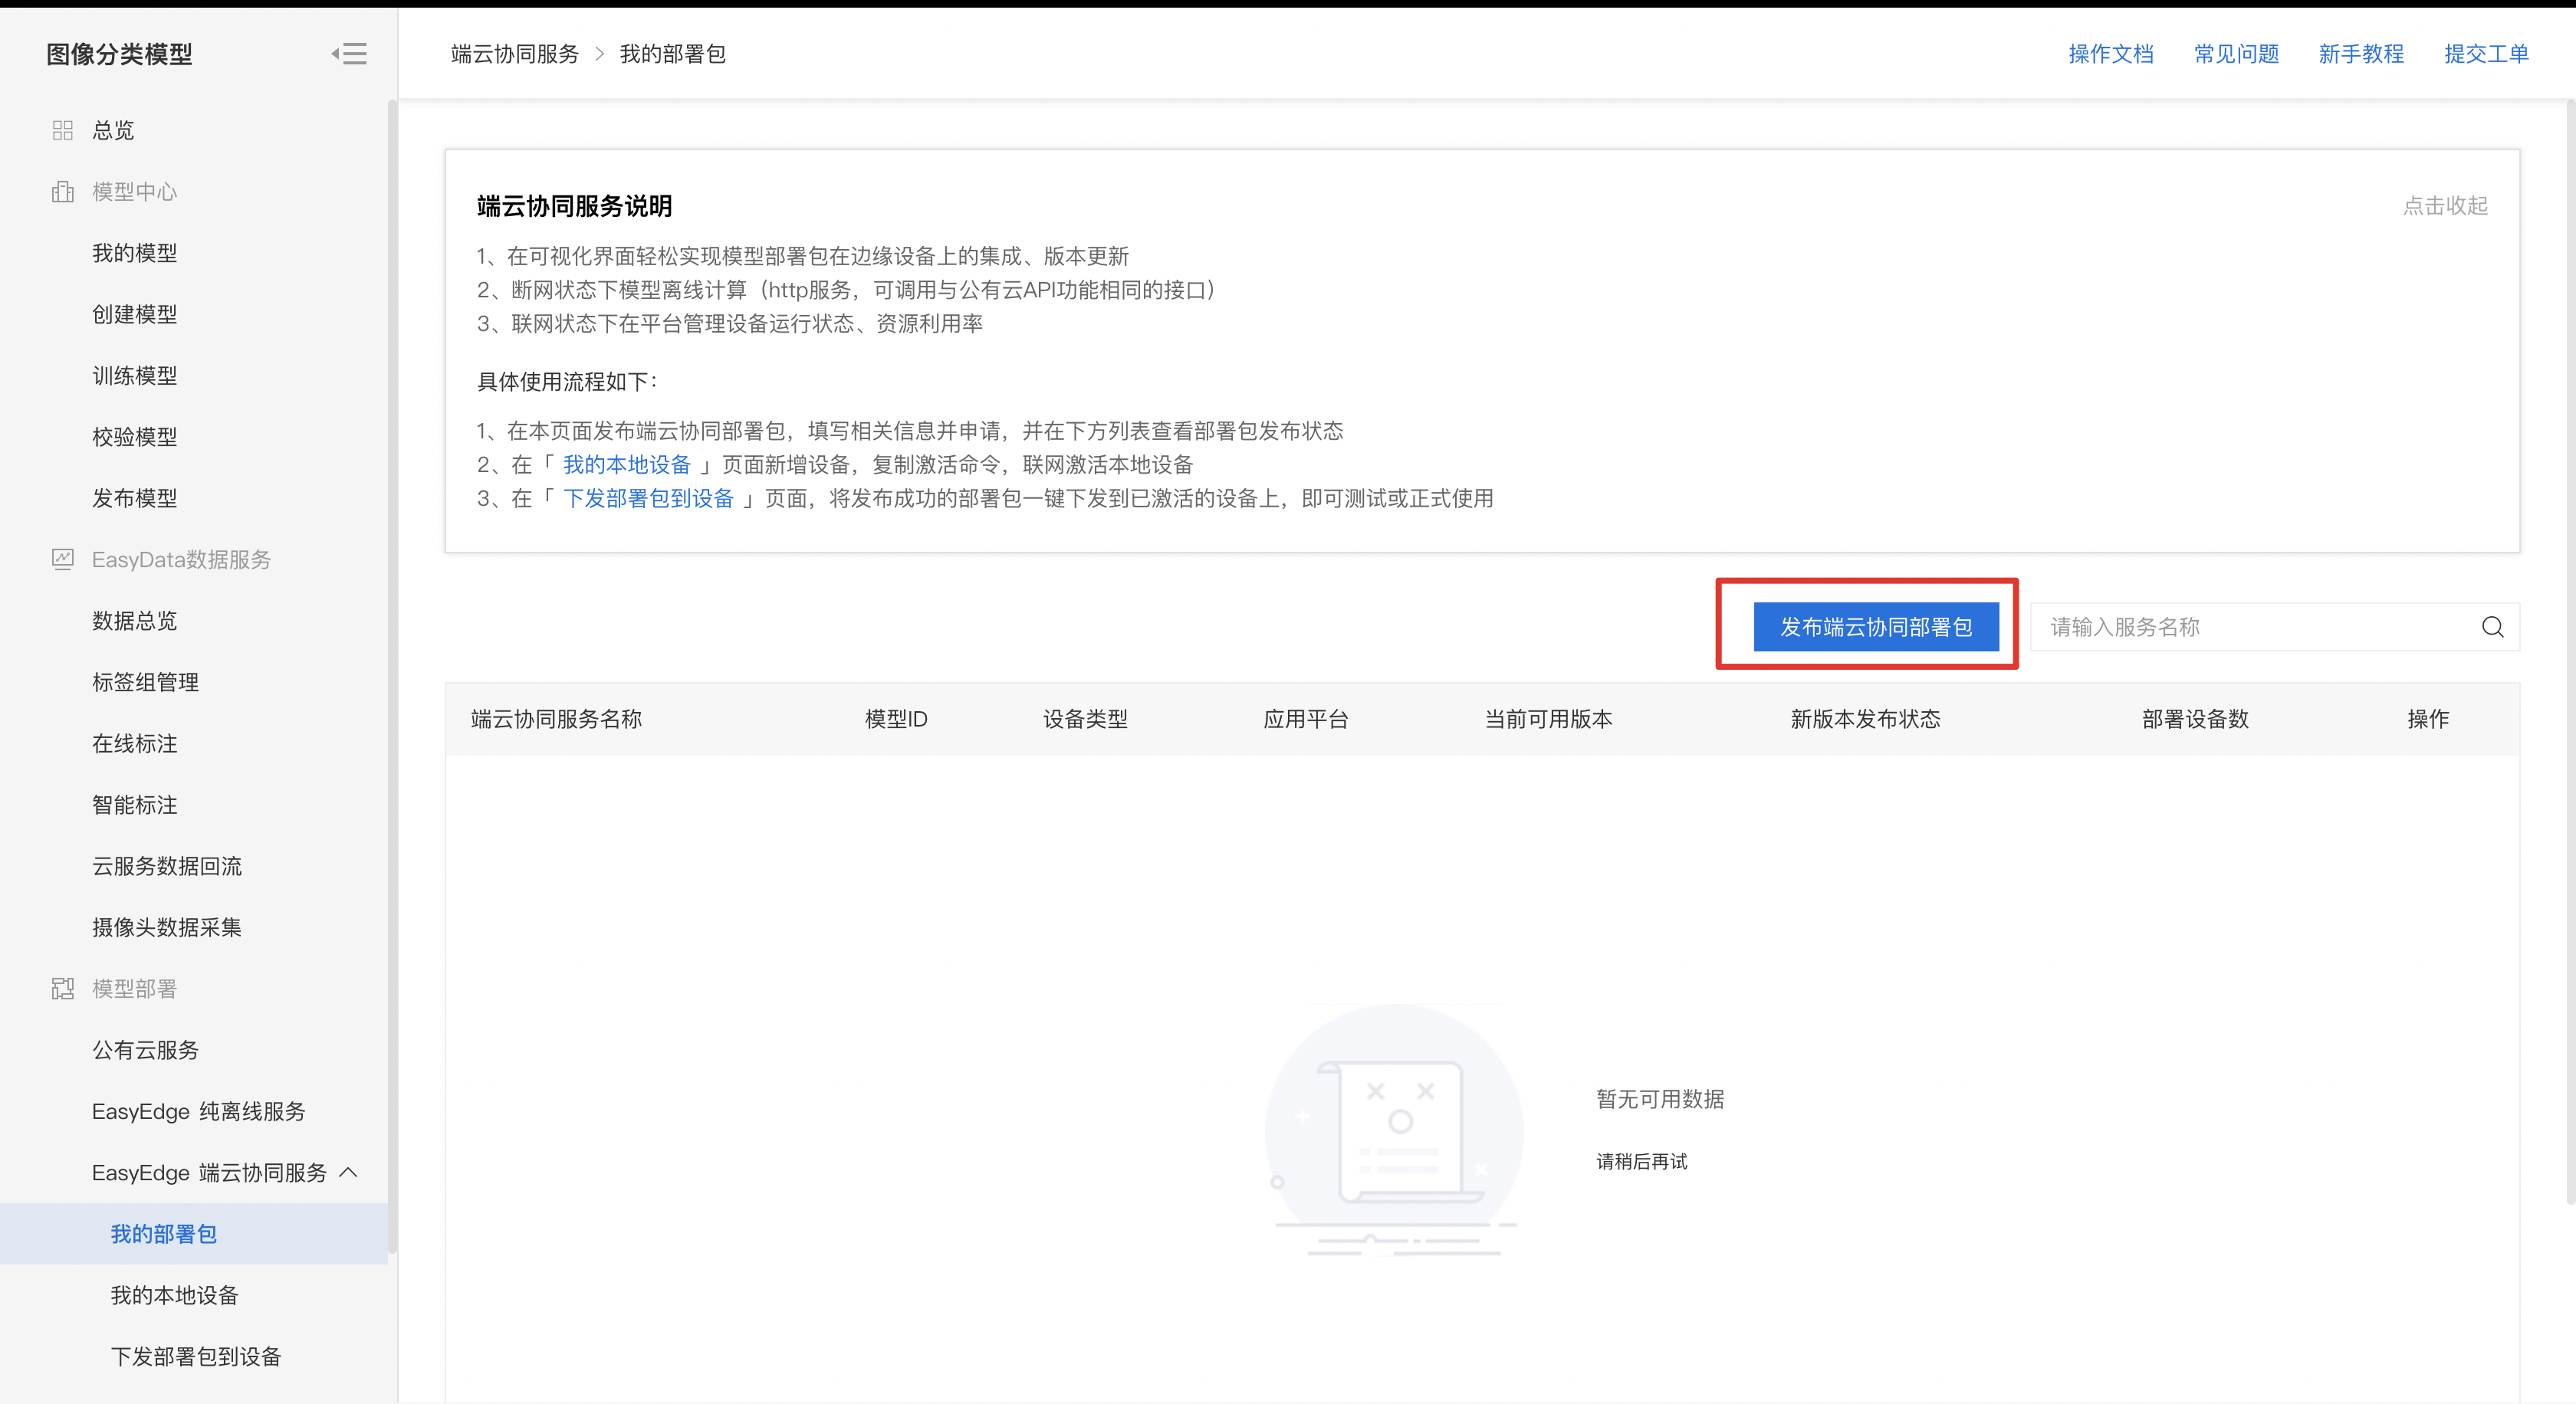Open 新手教程 link
The image size is (2576, 1404).
(x=2361, y=54)
